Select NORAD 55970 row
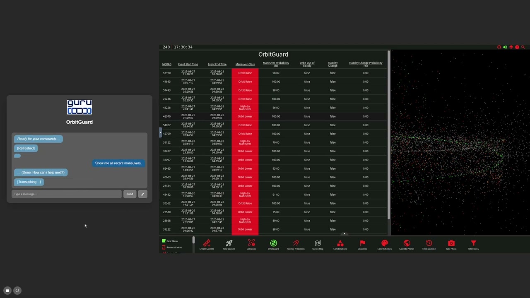 [274, 73]
